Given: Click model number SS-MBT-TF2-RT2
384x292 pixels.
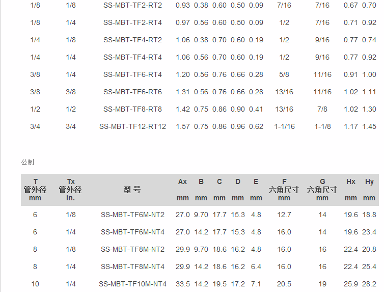Looking at the screenshot, I should point(132,5).
